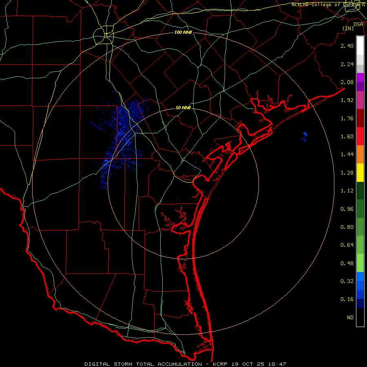Click the bright magenta legend swatch
367x367 pixels.
pos(360,77)
